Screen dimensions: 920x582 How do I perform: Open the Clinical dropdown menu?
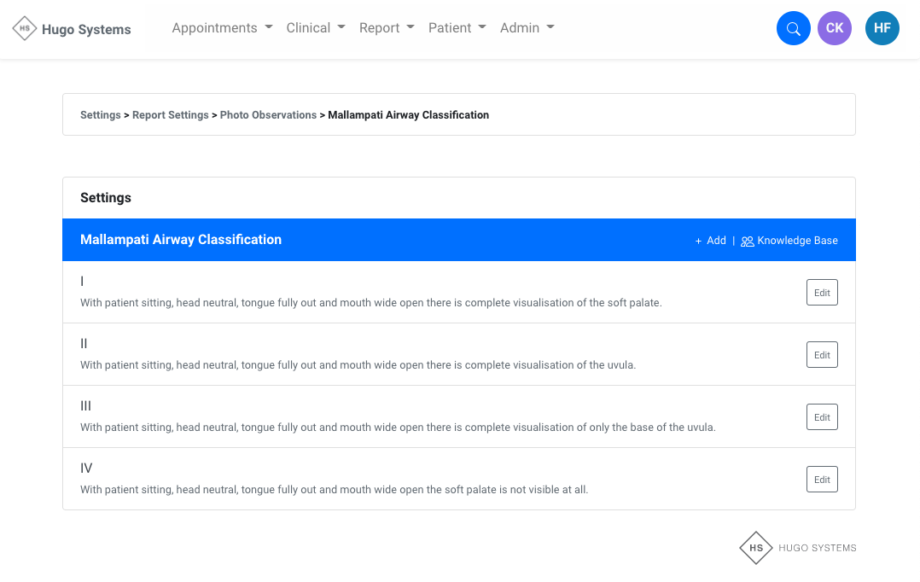click(315, 28)
